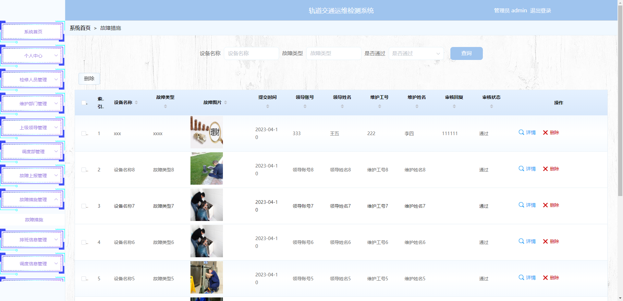Select 故障措施 submenu item in sidebar
Viewport: 623px width, 301px height.
click(x=34, y=220)
